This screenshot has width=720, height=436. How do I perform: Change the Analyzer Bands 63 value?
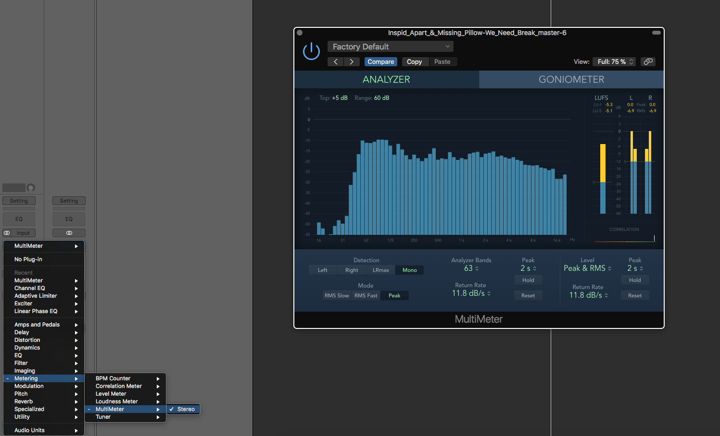pyautogui.click(x=471, y=268)
